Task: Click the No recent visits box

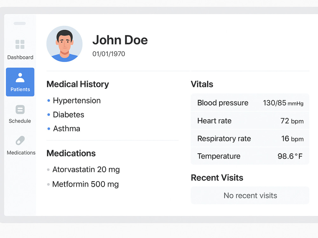Action: pos(250,195)
